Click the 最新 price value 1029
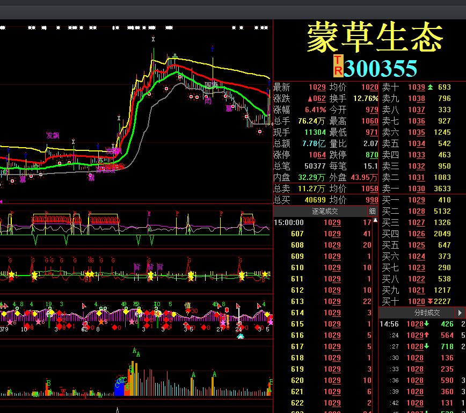This screenshot has width=466, height=413. 317,87
